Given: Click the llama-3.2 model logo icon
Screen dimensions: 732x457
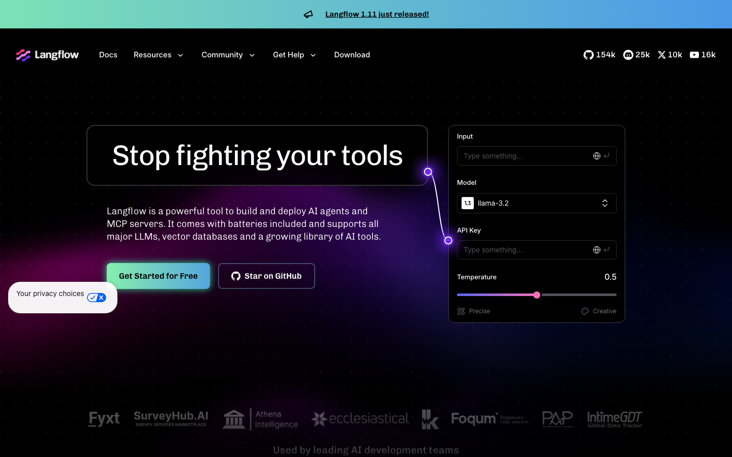Looking at the screenshot, I should tap(468, 203).
